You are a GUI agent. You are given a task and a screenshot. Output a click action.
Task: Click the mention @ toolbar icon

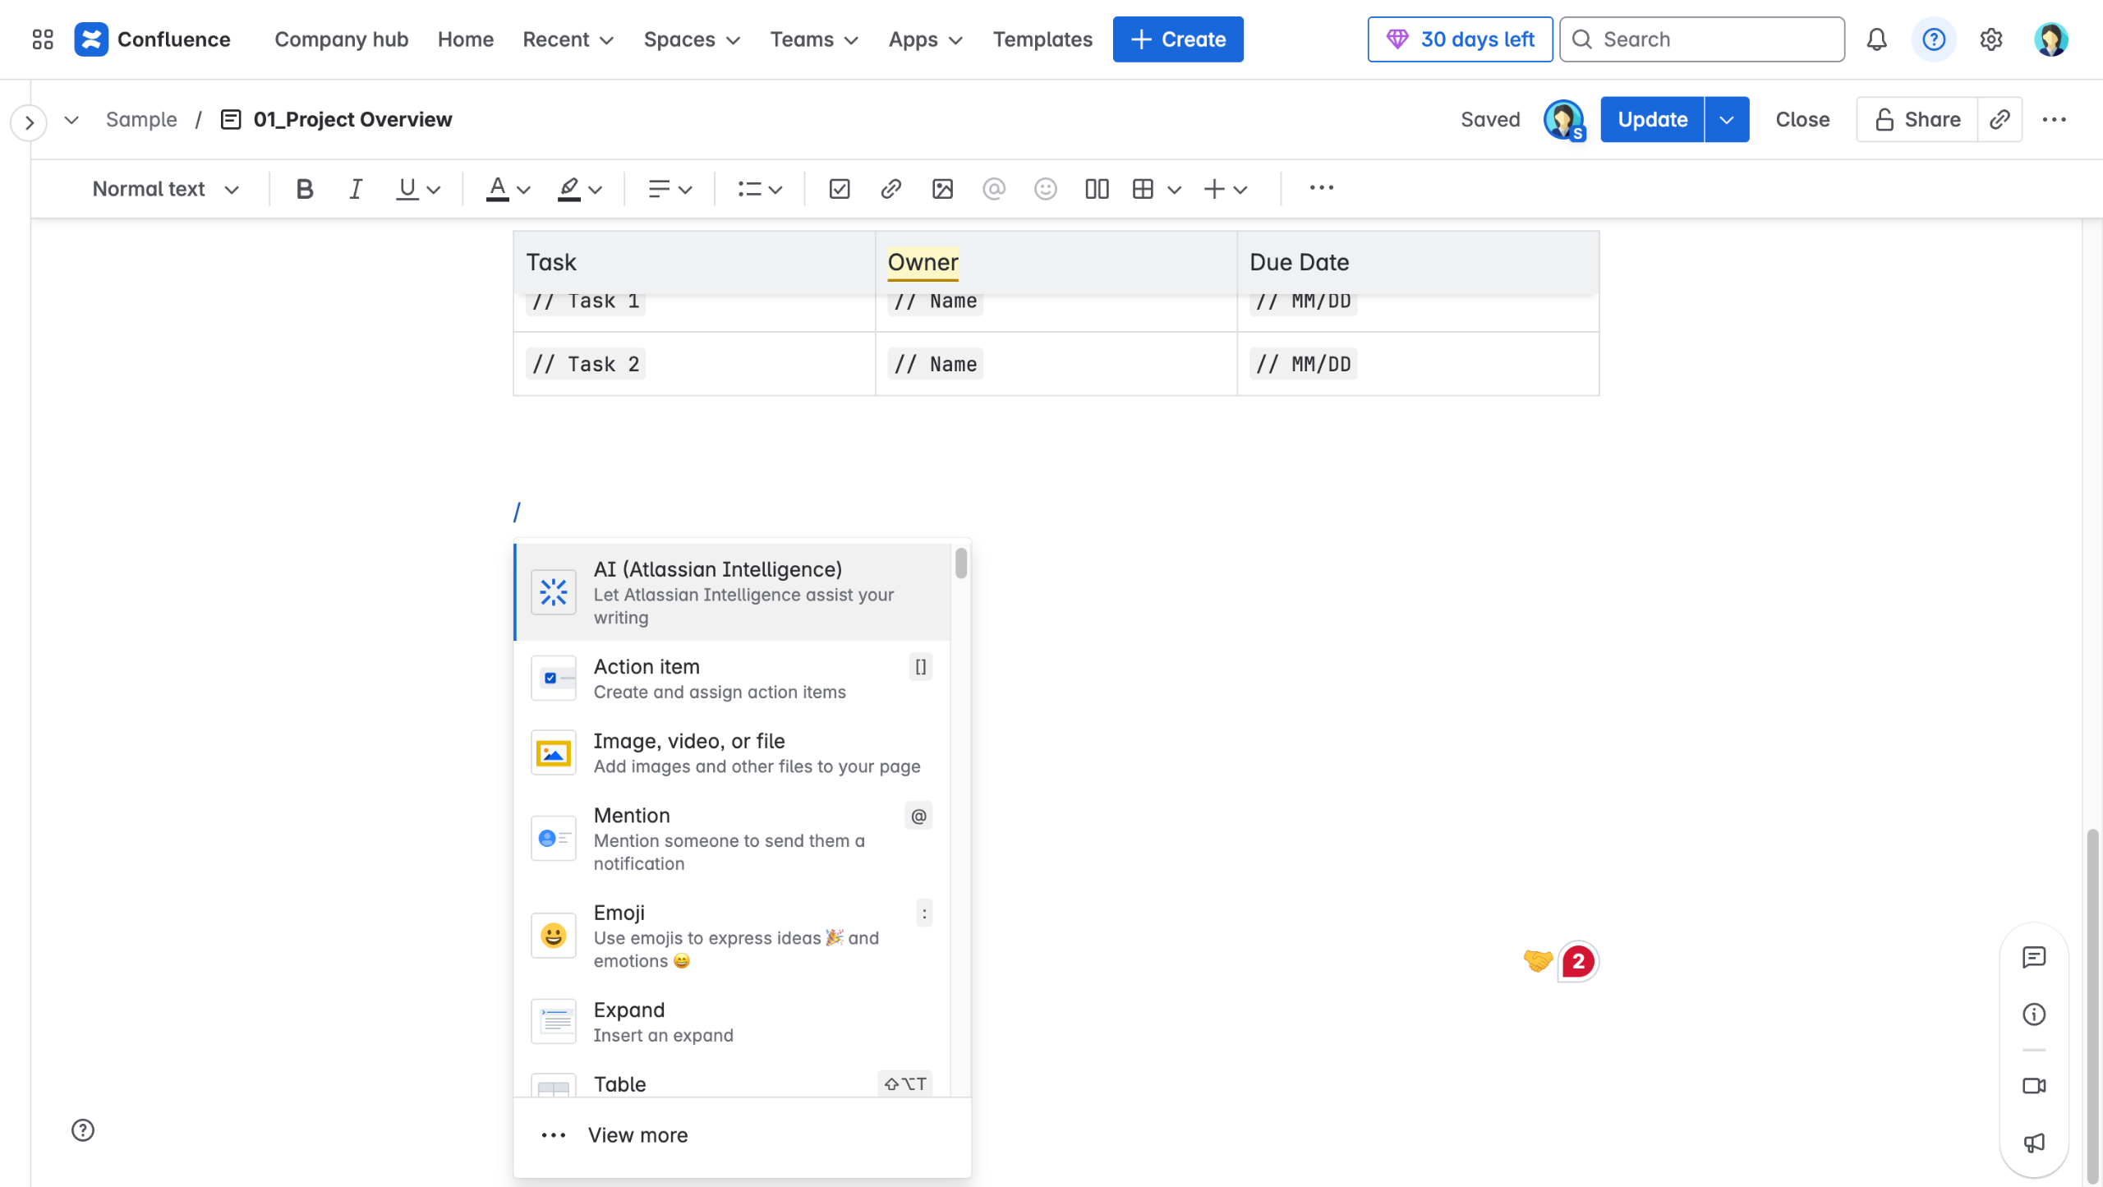(x=994, y=189)
